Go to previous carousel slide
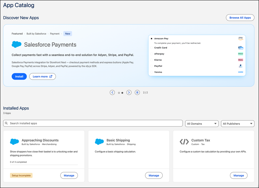This screenshot has height=188, width=259. pyautogui.click(x=112, y=93)
